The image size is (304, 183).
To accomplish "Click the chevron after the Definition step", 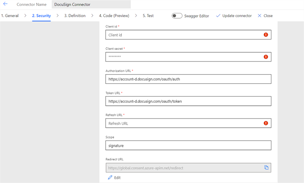I will click(92, 16).
